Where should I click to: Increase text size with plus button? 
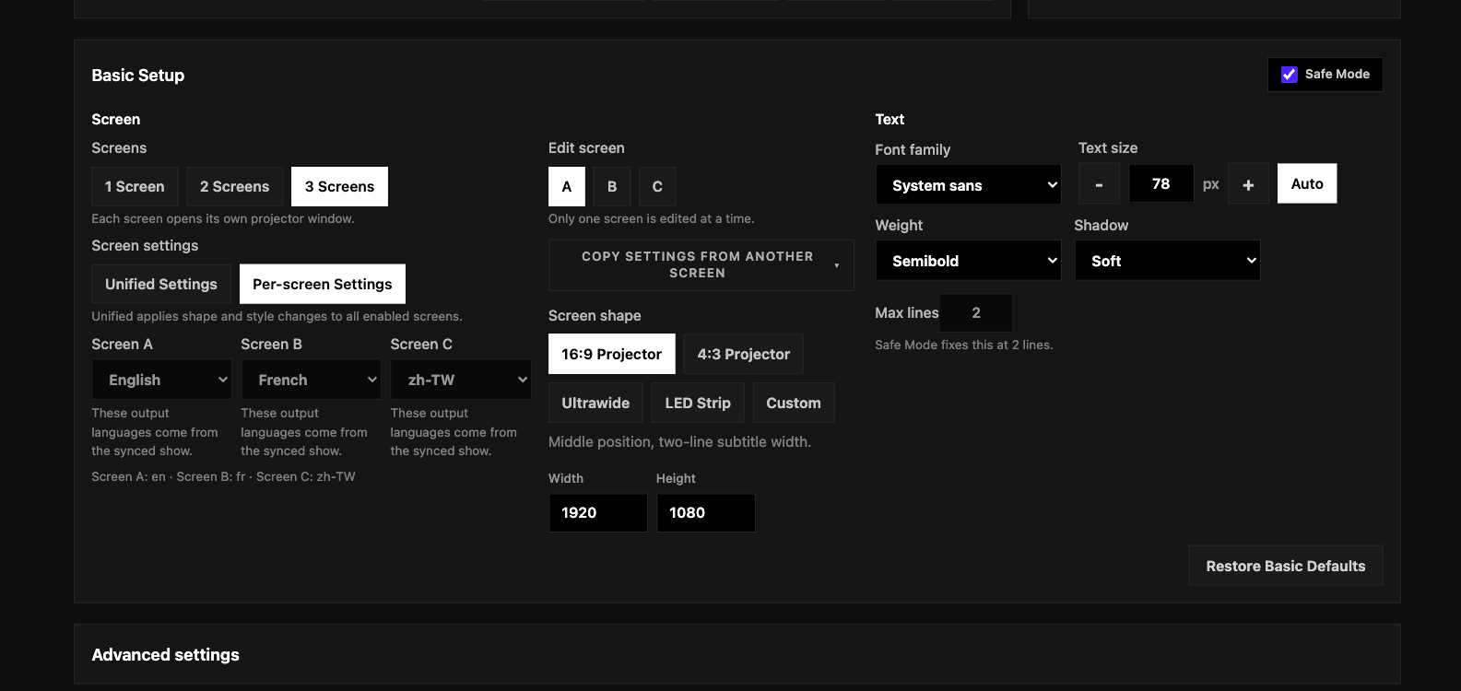click(1248, 184)
